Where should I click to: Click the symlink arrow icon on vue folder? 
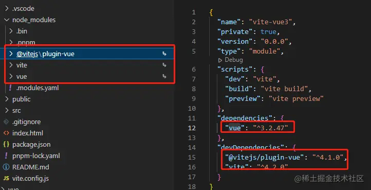point(164,76)
